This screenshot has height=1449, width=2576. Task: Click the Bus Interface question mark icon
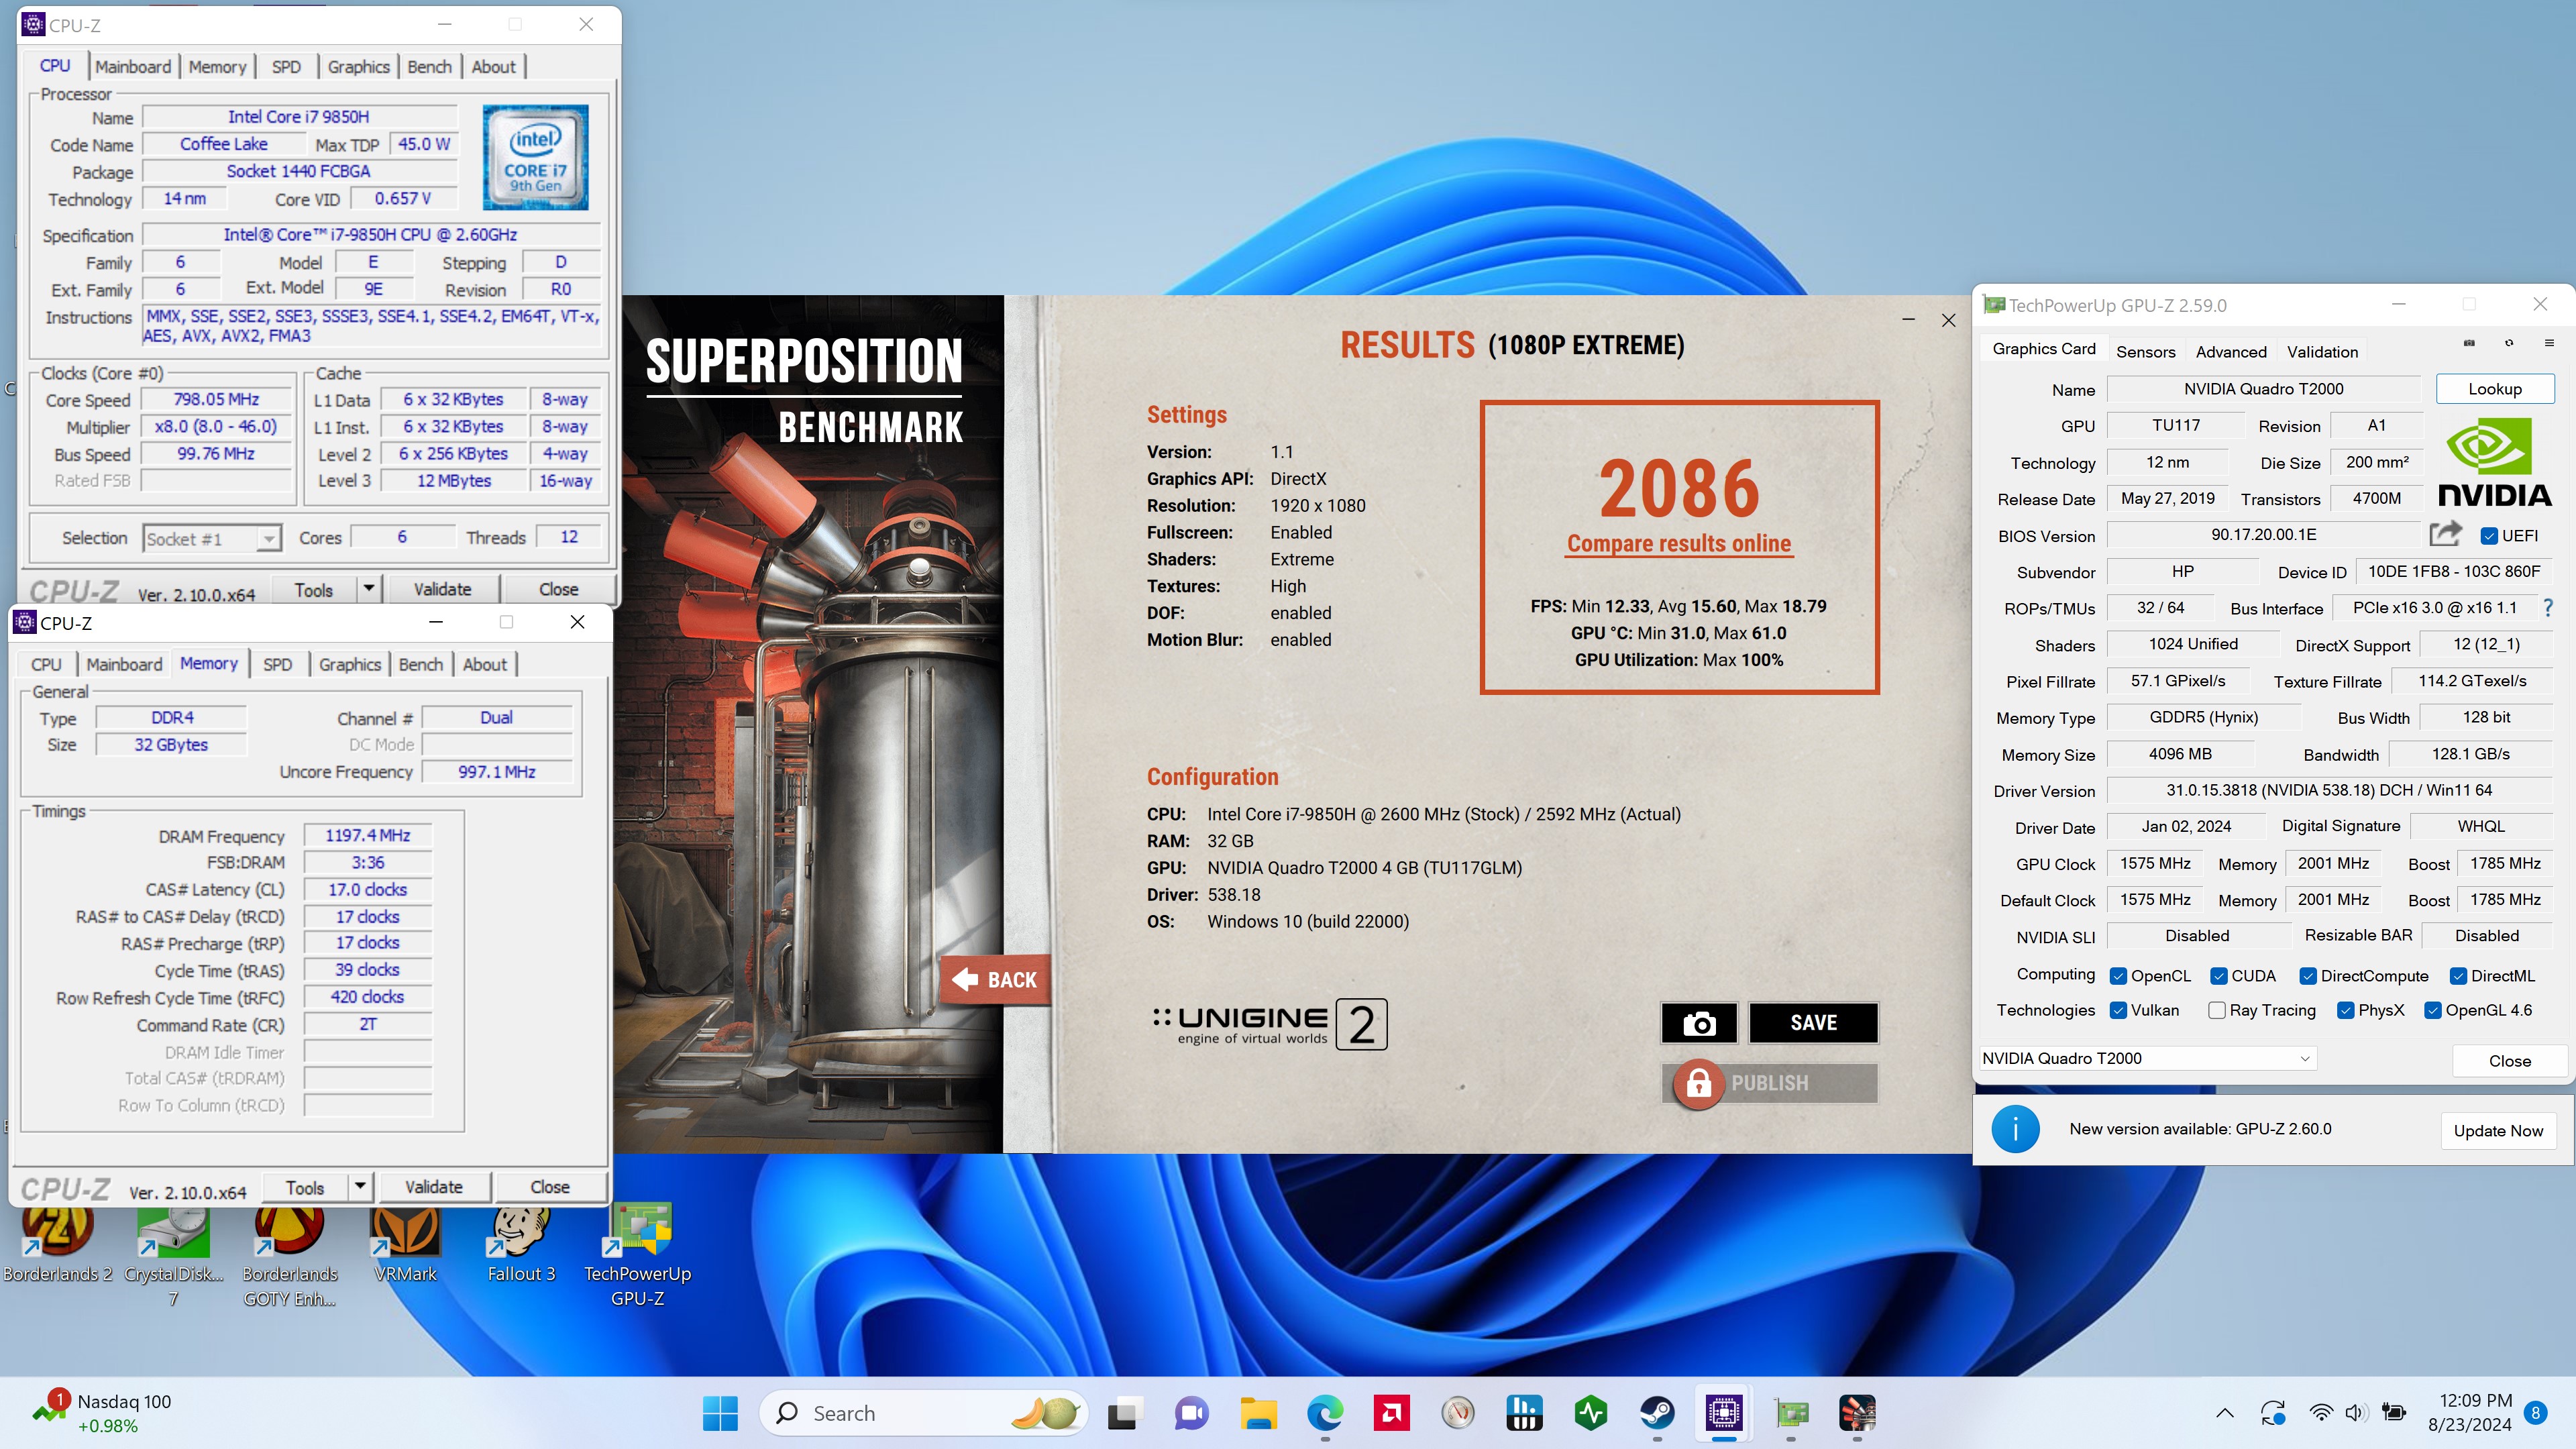(2547, 607)
